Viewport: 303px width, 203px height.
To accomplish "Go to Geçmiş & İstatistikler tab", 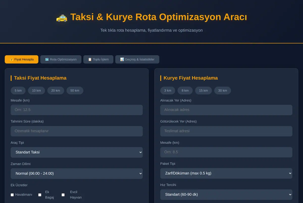I will [x=137, y=59].
